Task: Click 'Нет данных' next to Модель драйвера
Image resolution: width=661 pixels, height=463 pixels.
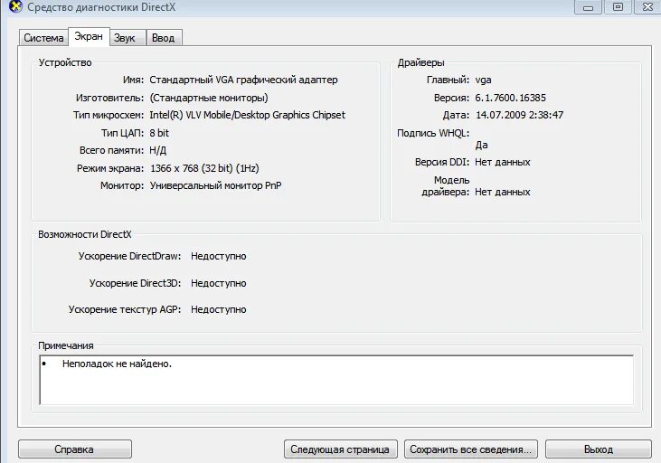Action: (503, 192)
